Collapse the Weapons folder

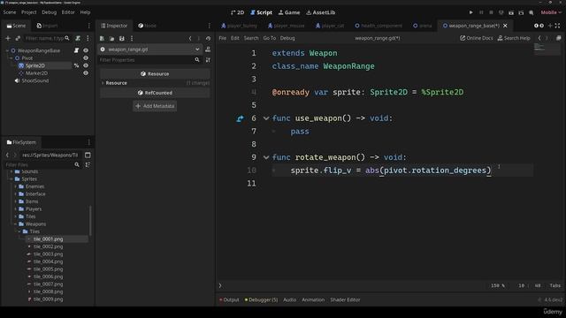click(16, 223)
